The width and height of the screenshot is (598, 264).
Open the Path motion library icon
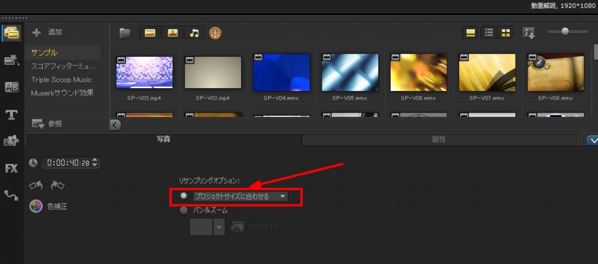coord(11,196)
